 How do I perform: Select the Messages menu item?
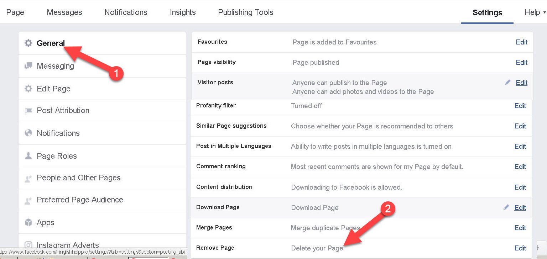64,12
